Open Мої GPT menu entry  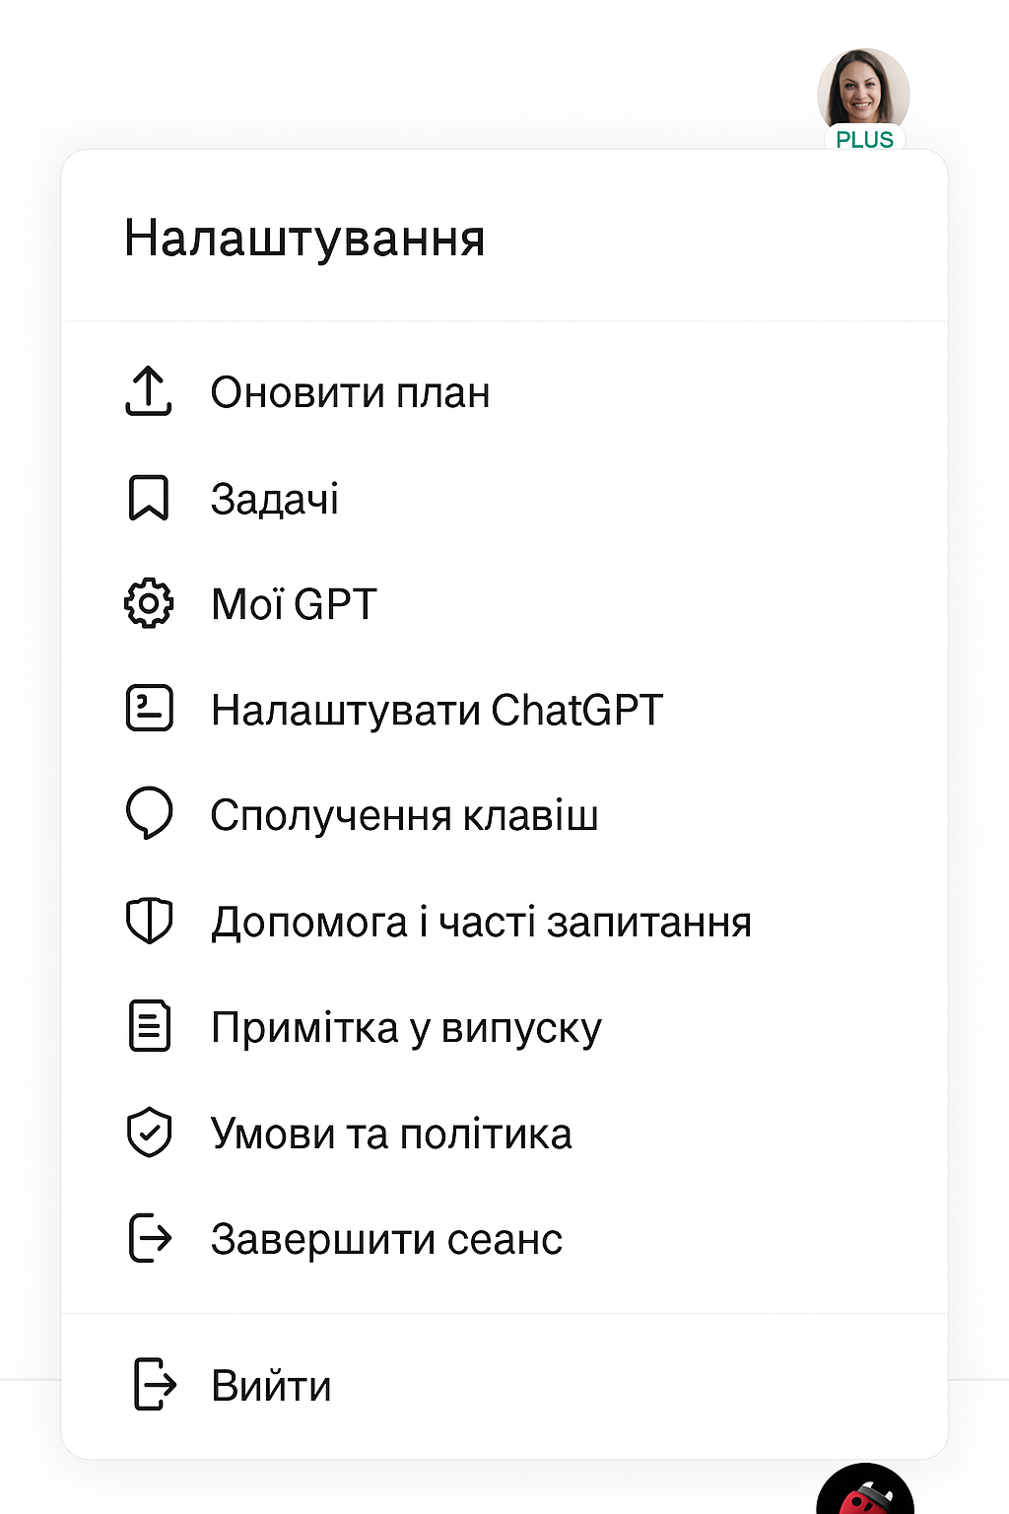tap(504, 603)
